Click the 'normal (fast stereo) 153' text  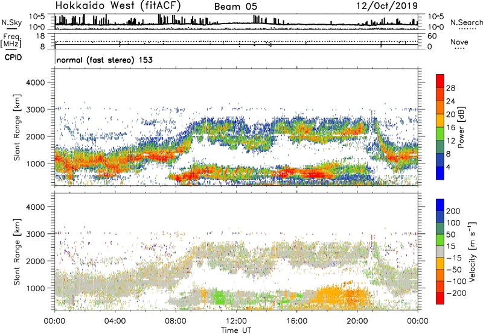(x=104, y=60)
